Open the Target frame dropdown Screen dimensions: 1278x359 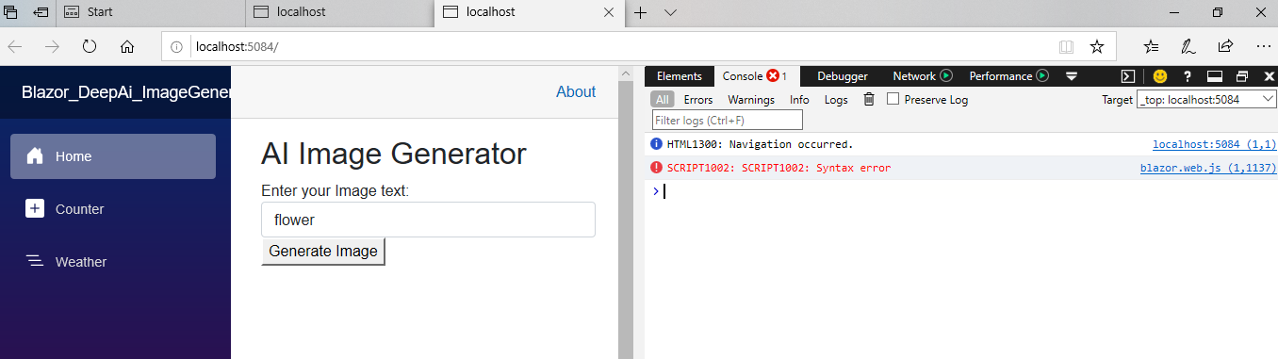point(1206,99)
